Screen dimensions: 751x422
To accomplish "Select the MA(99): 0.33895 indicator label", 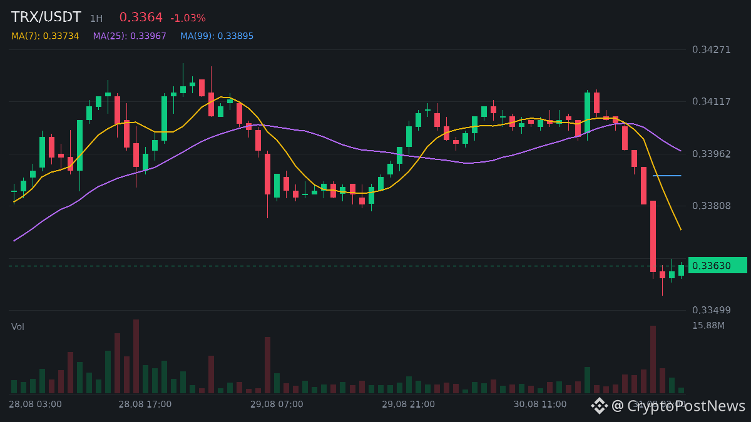I will coord(217,36).
